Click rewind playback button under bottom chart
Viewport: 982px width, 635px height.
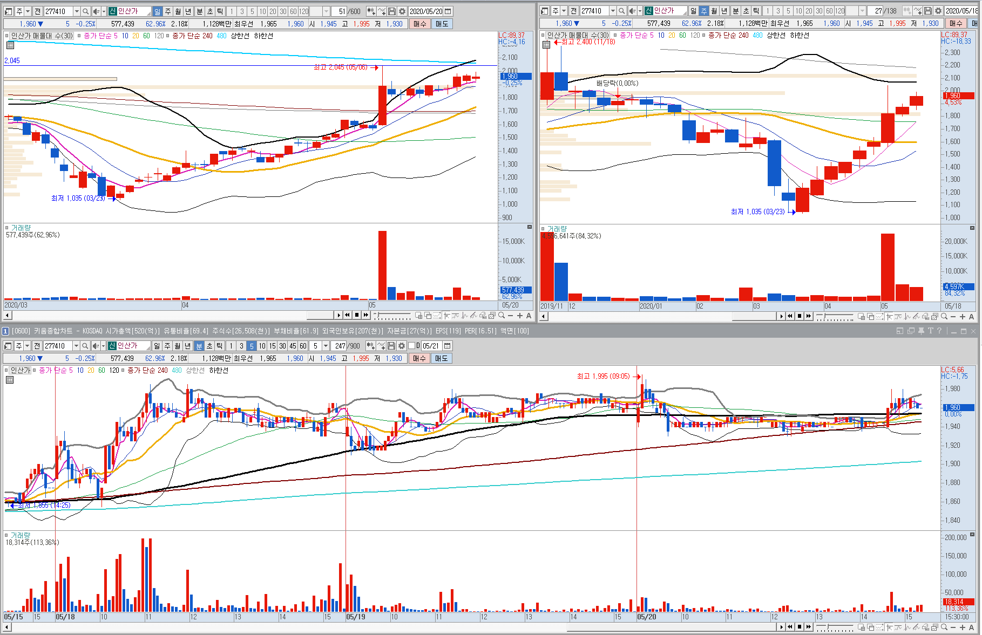pyautogui.click(x=790, y=627)
